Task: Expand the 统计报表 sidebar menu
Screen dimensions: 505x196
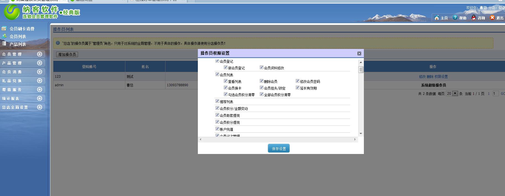Action: click(x=40, y=98)
